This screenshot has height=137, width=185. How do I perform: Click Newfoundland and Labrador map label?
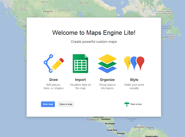pyautogui.click(x=165, y=13)
